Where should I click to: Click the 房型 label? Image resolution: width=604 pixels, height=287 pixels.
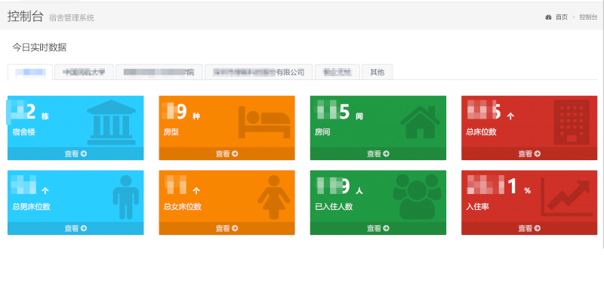pyautogui.click(x=171, y=132)
